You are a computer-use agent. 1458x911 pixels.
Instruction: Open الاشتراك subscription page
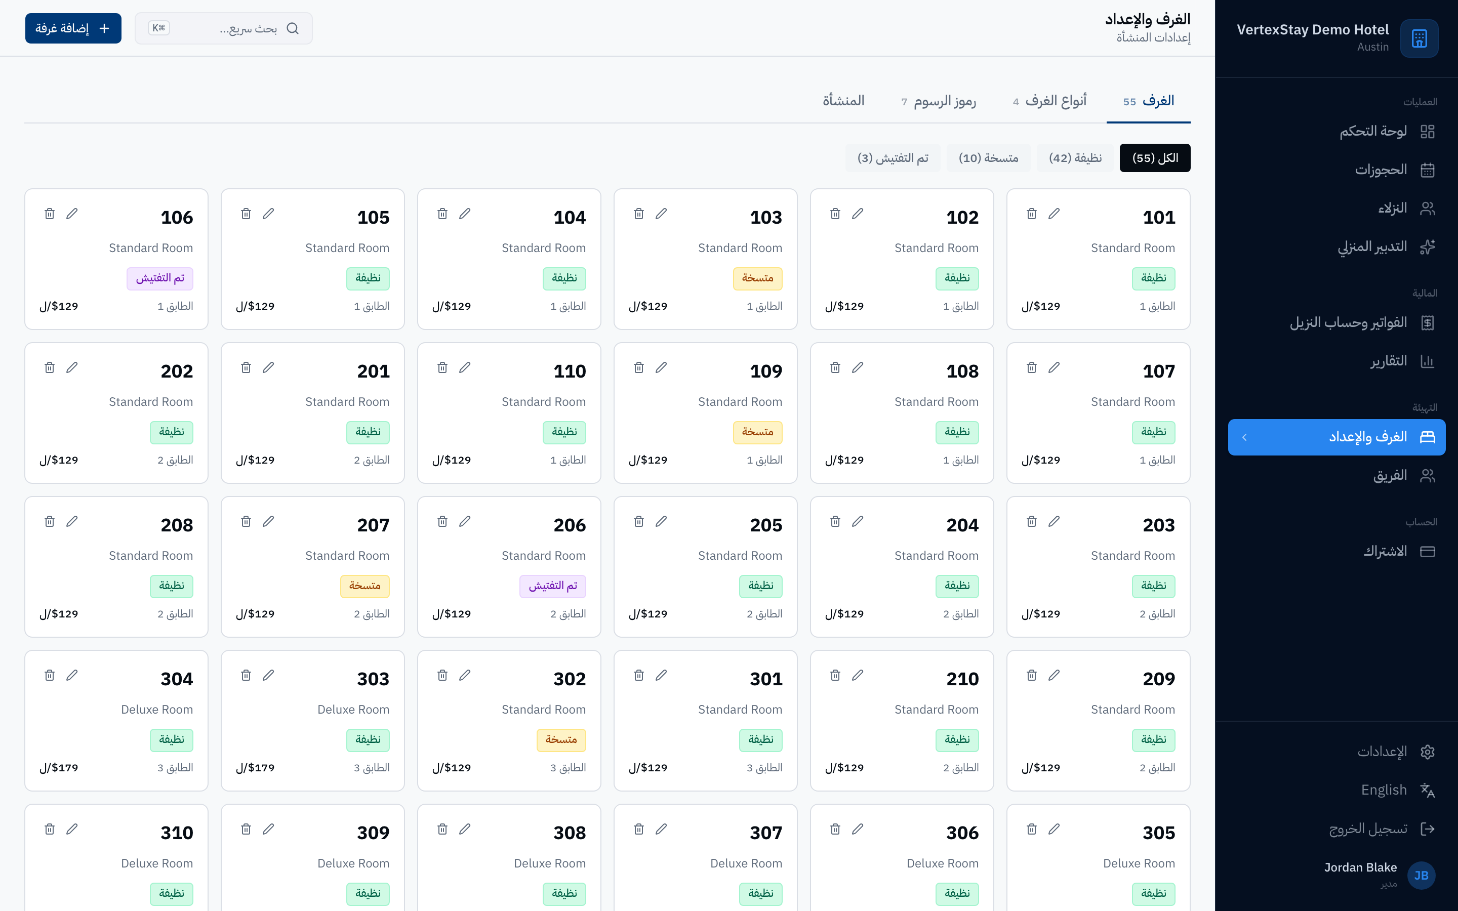tap(1336, 551)
